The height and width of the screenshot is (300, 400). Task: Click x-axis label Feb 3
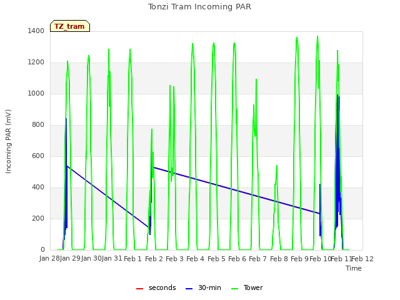(174, 259)
